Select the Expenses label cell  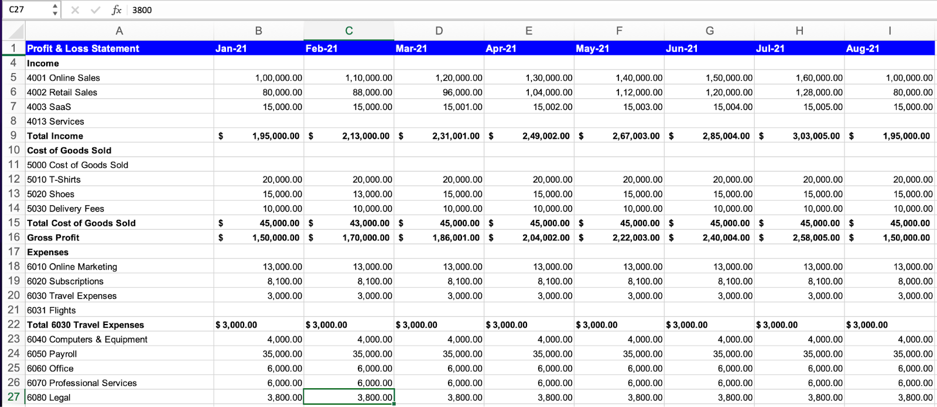click(x=119, y=252)
